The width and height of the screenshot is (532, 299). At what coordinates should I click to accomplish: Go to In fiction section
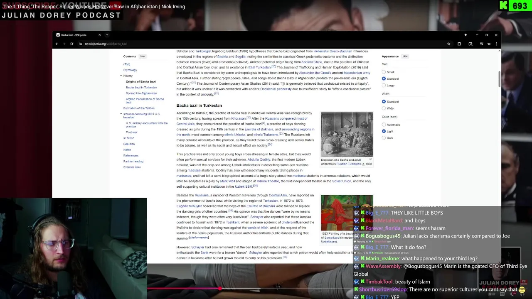[129, 138]
